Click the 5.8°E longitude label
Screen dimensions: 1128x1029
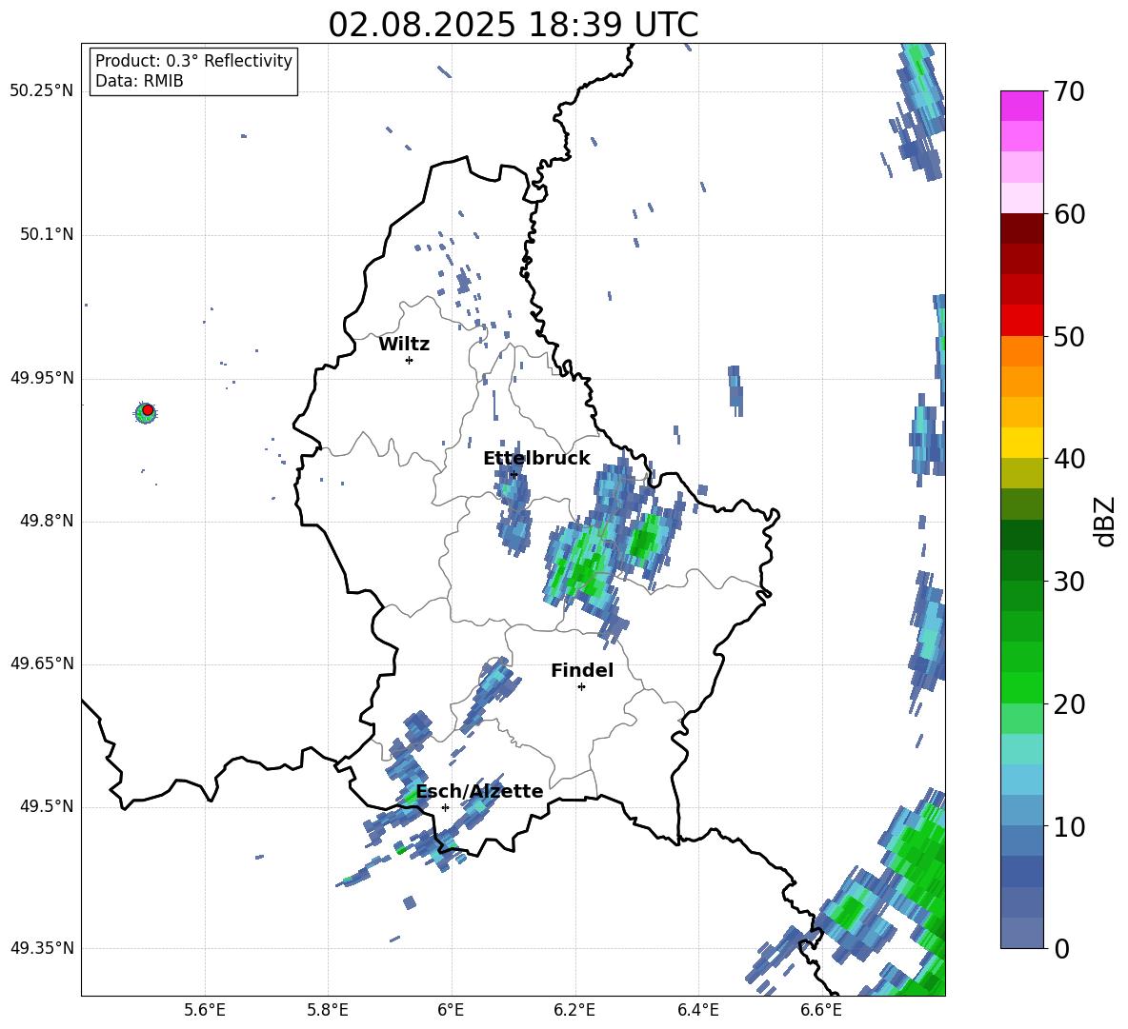coord(328,1011)
